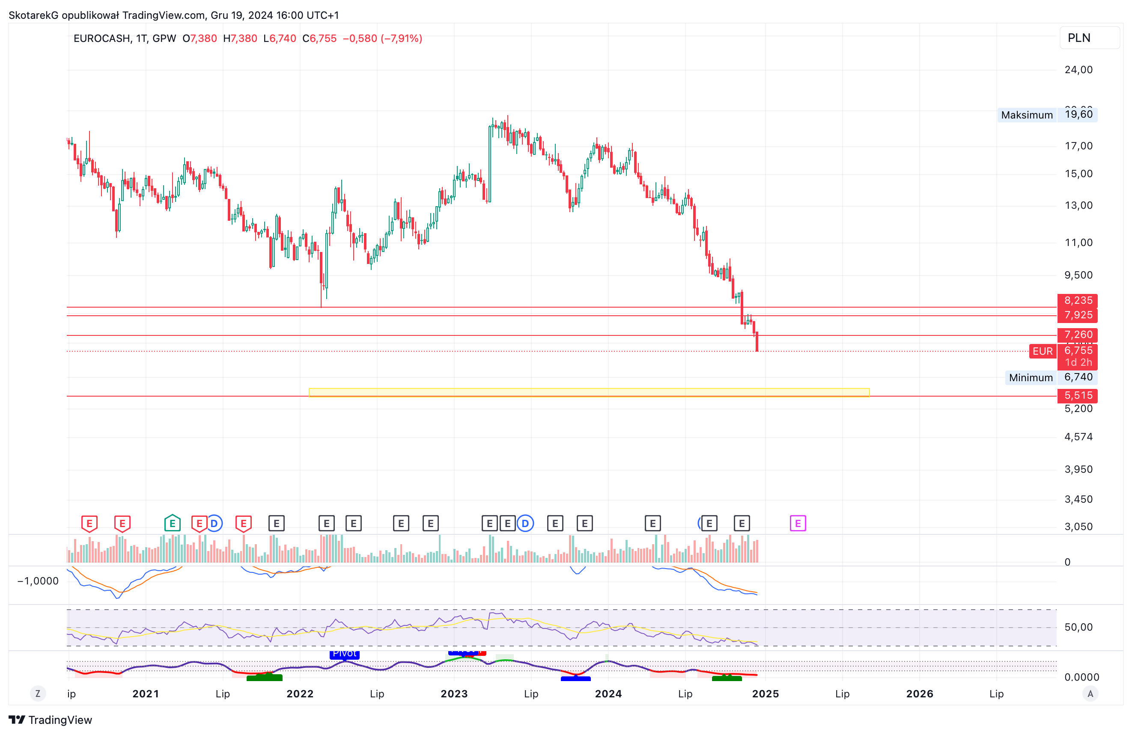This screenshot has height=735, width=1132.
Task: Click the 24,00 price scale value
Action: point(1078,70)
